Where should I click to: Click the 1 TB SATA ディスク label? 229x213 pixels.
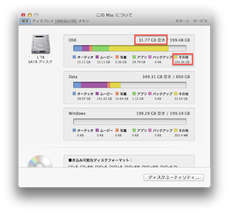coord(40,60)
